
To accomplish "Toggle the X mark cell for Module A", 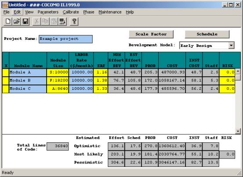I will click(x=6, y=72).
